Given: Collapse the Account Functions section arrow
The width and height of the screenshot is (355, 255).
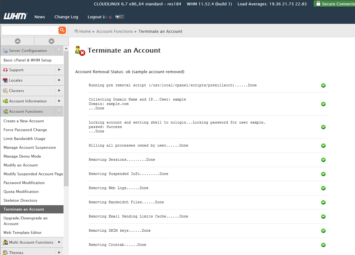Looking at the screenshot, I should tap(59, 111).
